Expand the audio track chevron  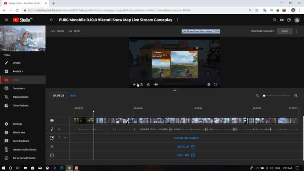tap(59, 129)
